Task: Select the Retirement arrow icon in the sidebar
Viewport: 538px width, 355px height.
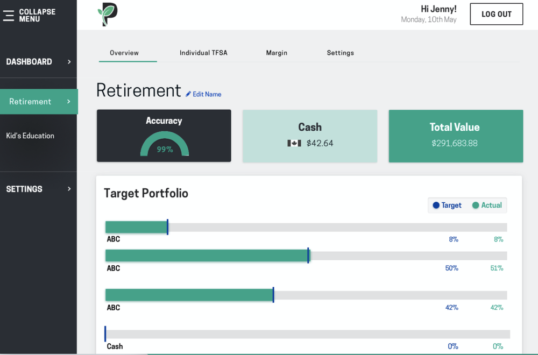Action: pyautogui.click(x=68, y=102)
